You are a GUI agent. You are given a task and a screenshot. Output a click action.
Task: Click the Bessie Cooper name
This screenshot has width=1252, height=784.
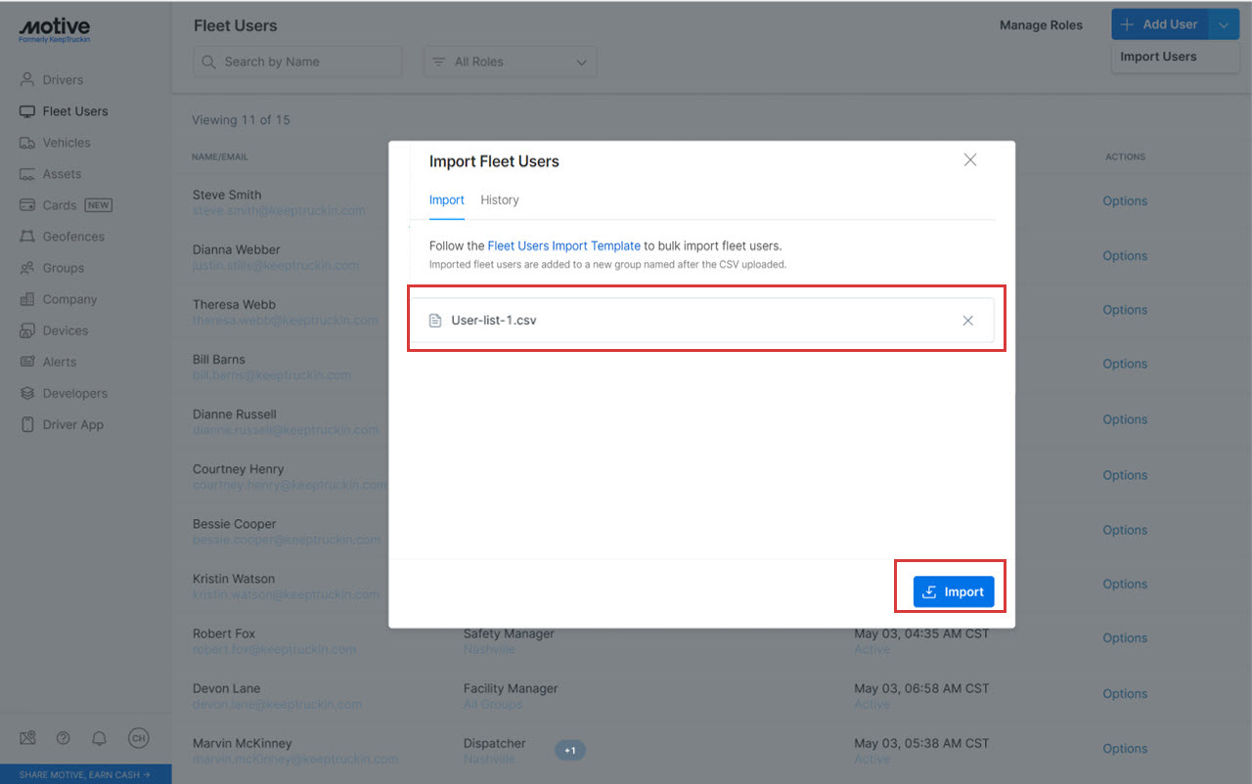(235, 524)
